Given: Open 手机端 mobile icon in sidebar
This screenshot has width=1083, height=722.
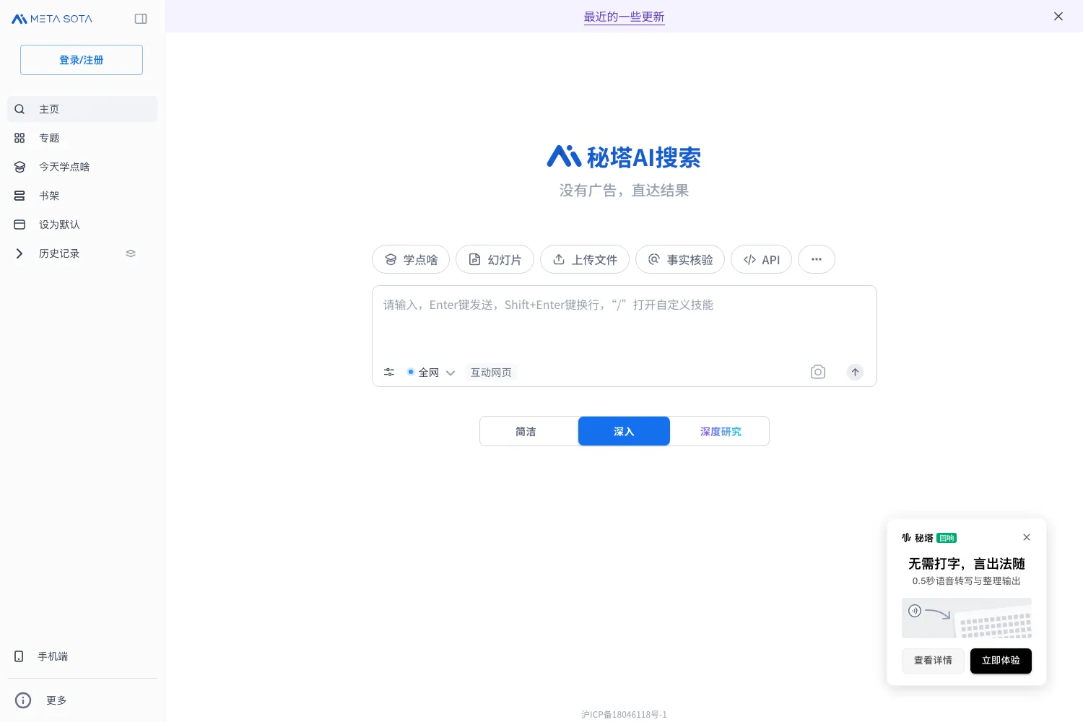Looking at the screenshot, I should point(19,656).
